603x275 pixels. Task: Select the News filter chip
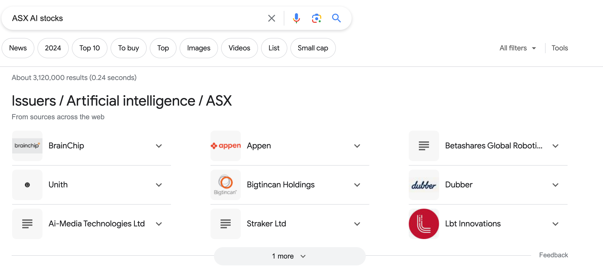pyautogui.click(x=18, y=48)
